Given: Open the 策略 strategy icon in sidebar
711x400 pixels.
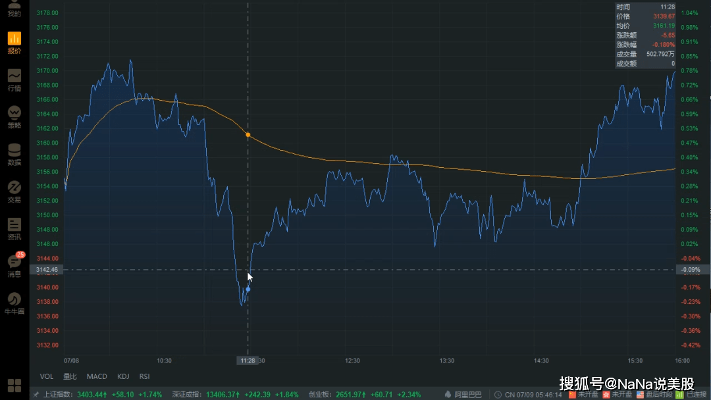Looking at the screenshot, I should click(x=14, y=116).
